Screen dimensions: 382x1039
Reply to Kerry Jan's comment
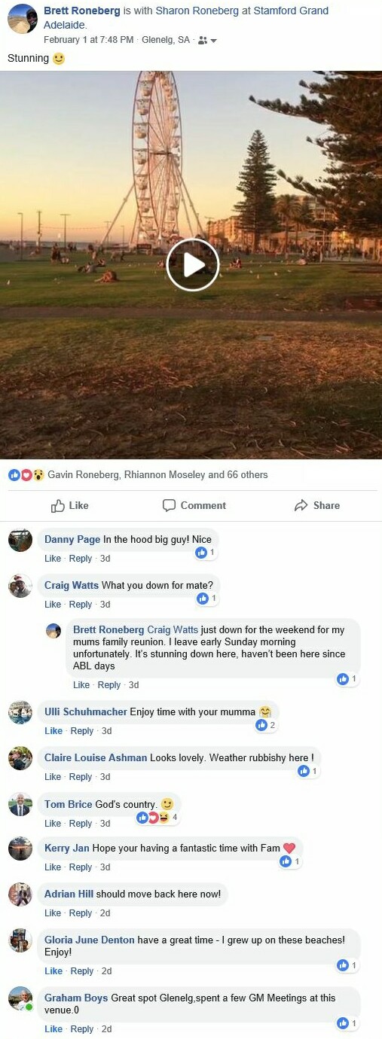81,867
